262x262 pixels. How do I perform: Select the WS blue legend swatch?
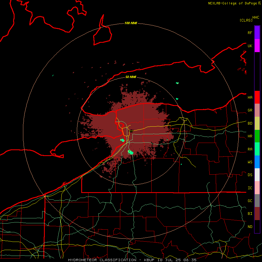pos(257,162)
